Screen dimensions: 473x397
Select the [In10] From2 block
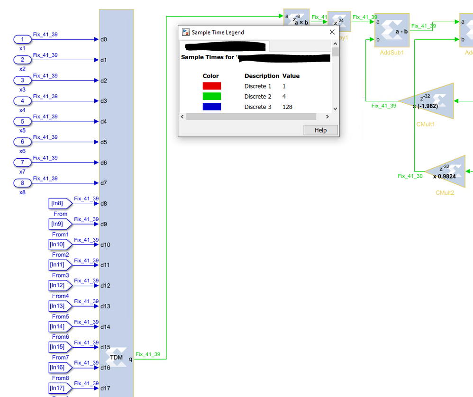pyautogui.click(x=60, y=244)
